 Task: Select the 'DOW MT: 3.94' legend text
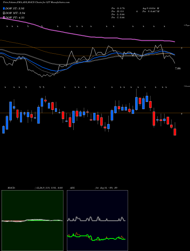pos(15,13)
